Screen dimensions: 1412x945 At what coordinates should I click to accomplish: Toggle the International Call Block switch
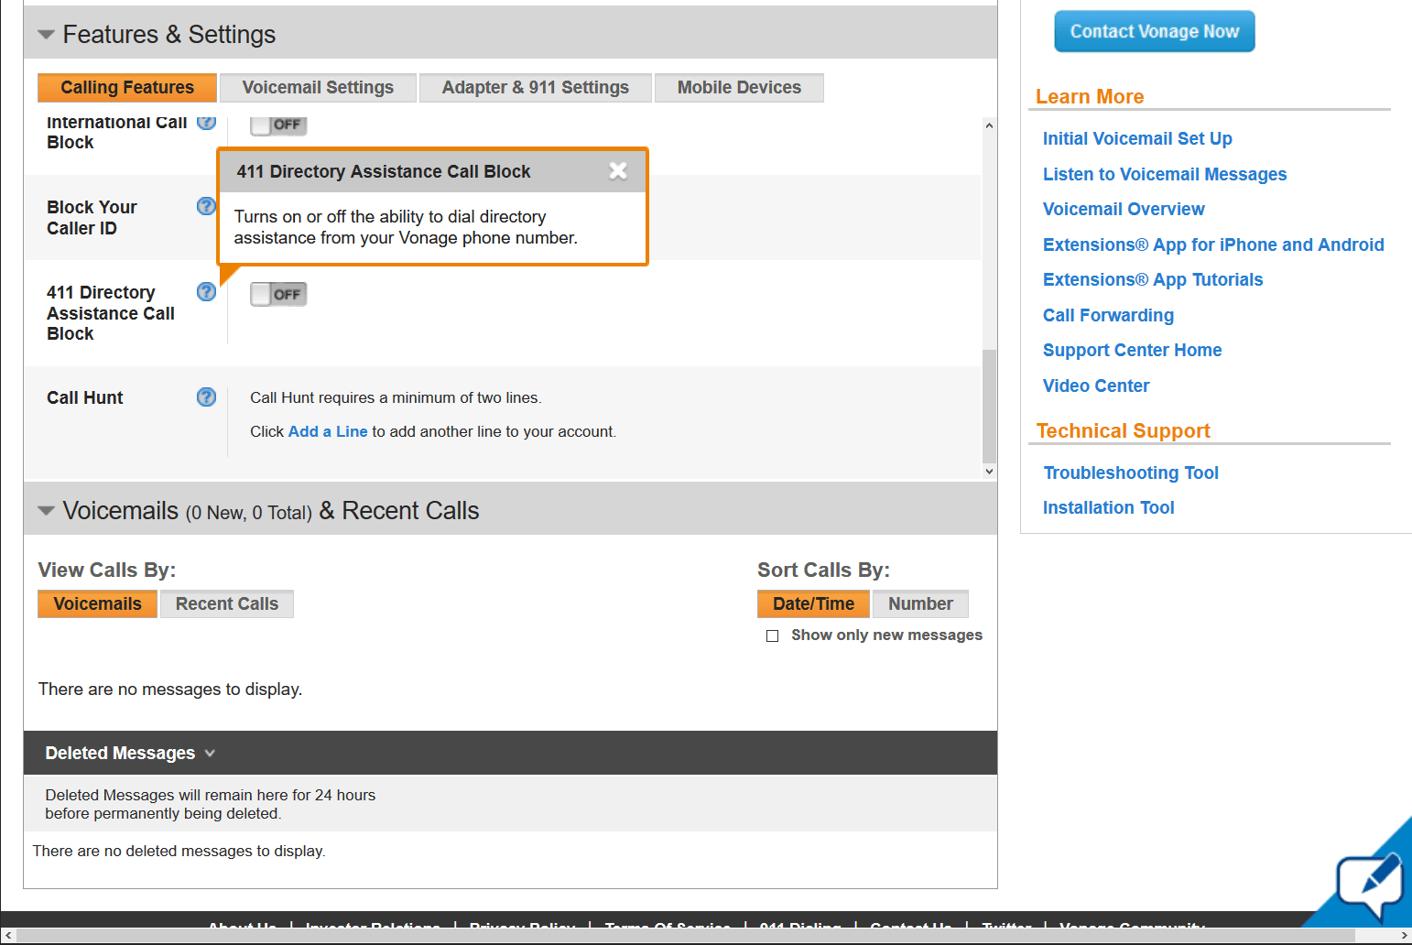pyautogui.click(x=278, y=125)
